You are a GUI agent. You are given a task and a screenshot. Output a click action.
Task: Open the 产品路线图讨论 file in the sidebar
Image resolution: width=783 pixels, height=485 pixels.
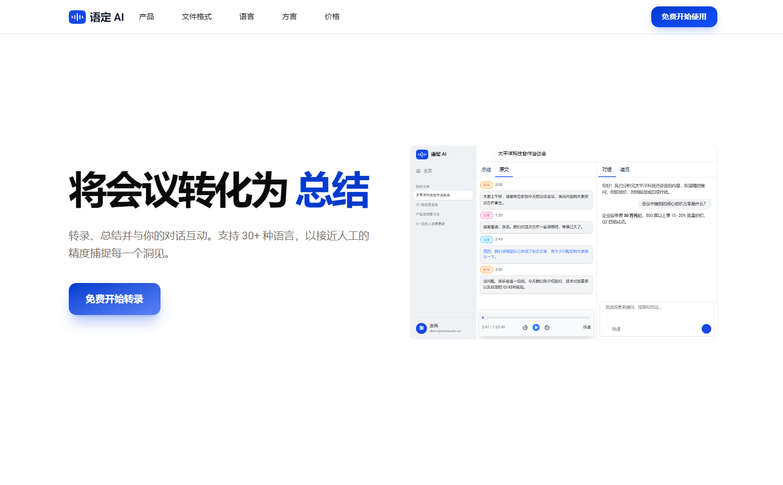pyautogui.click(x=428, y=214)
